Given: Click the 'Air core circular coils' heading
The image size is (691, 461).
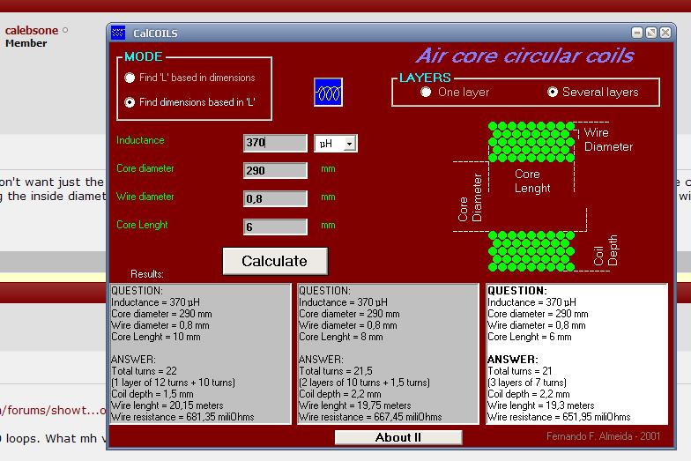Looking at the screenshot, I should 525,56.
